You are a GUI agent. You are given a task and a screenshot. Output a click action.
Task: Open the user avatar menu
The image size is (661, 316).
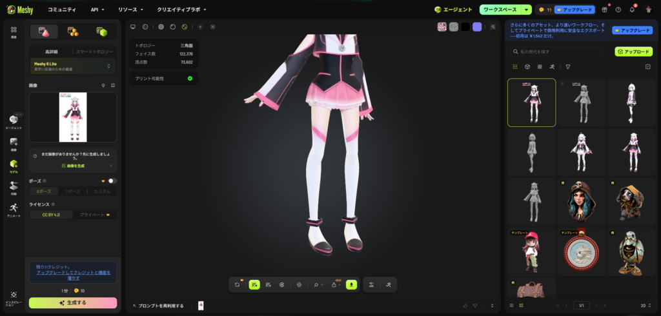tap(648, 9)
